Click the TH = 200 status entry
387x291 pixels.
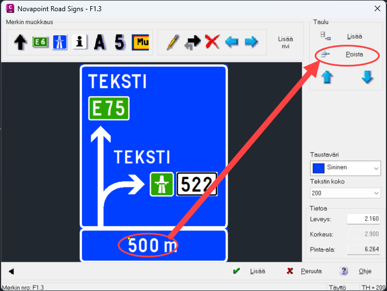point(374,288)
